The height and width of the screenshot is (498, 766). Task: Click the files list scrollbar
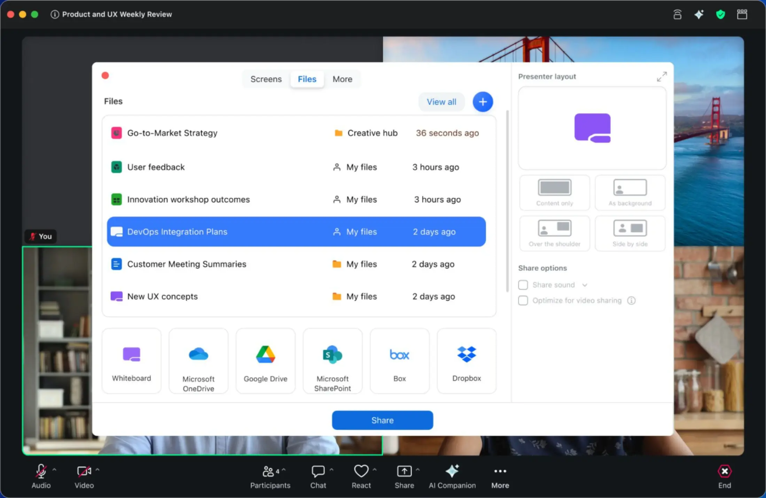pos(507,201)
